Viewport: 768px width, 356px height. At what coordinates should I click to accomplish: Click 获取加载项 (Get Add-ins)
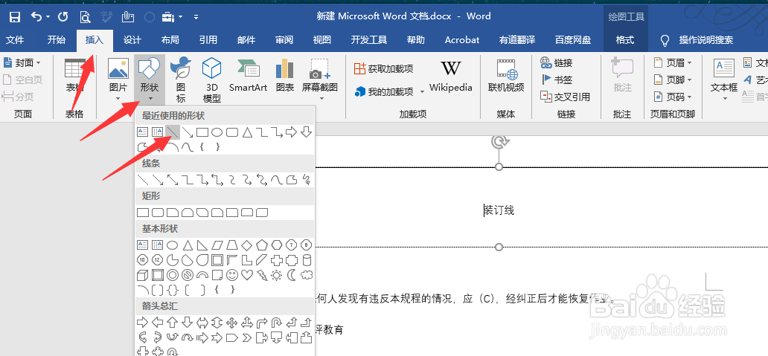pos(383,68)
